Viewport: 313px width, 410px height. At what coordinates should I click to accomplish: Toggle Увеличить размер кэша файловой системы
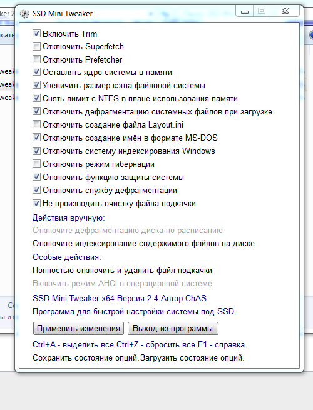pos(36,85)
